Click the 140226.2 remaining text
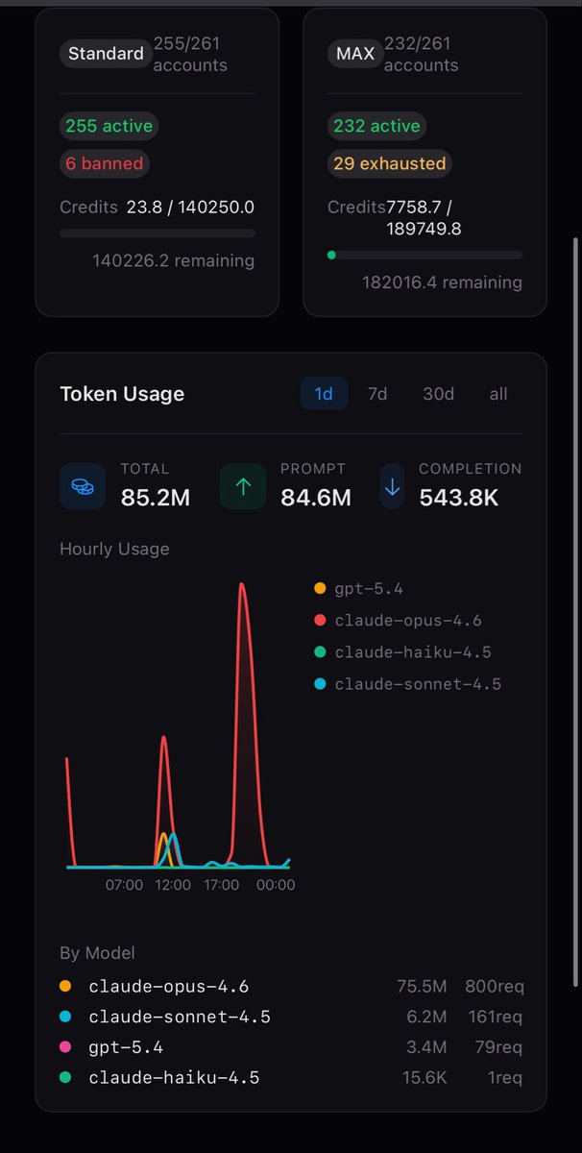Screen dimensions: 582x1153 (174, 260)
